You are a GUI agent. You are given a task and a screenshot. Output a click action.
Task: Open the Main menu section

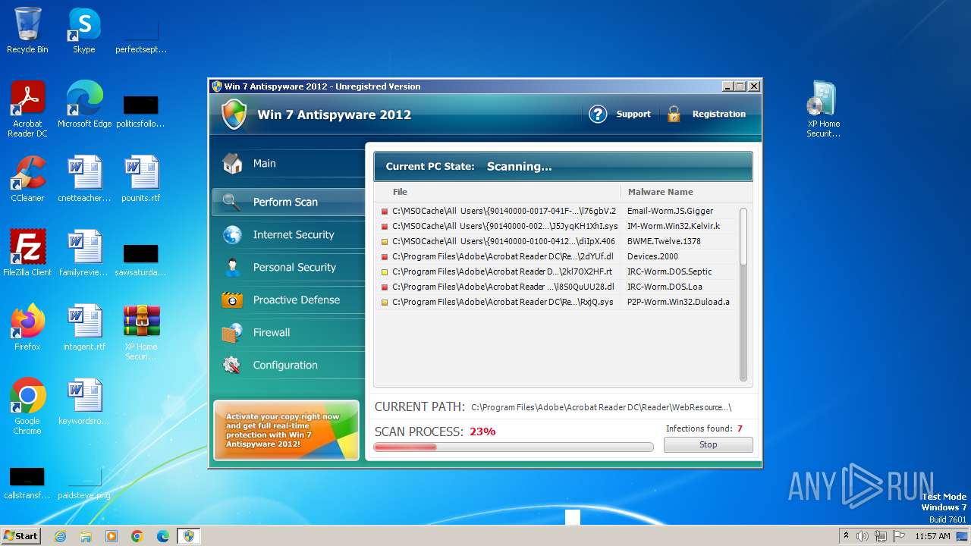click(x=288, y=163)
